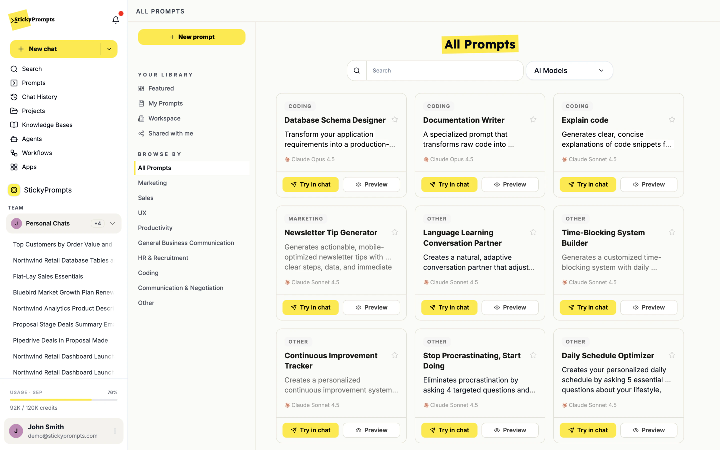Open Projects section
This screenshot has height=450, width=720.
(x=27, y=111)
